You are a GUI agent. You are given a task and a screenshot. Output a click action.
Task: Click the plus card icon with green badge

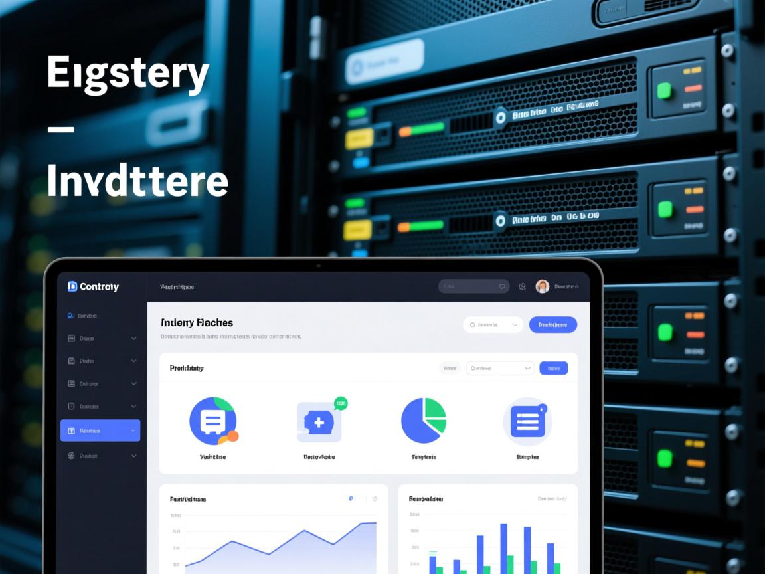[319, 422]
